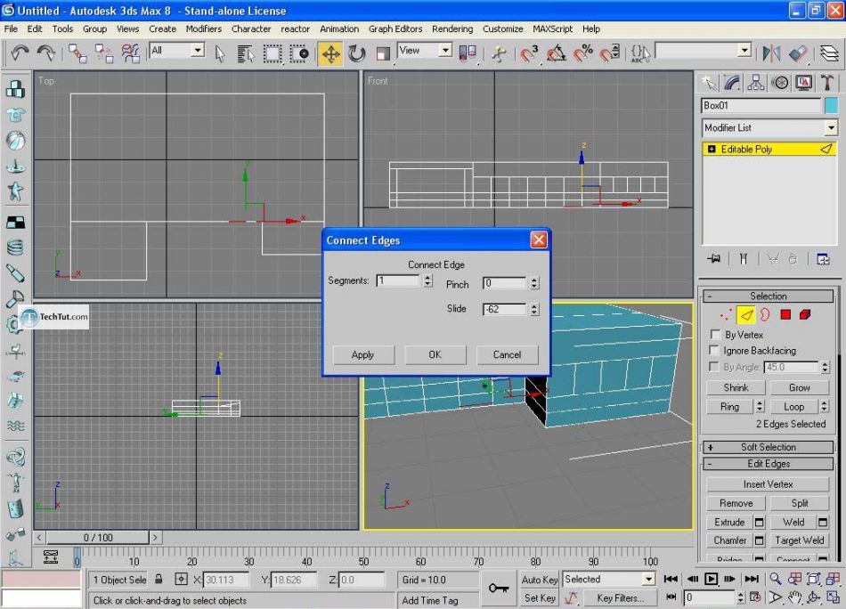846x609 pixels.
Task: Select the Select and Link tool
Action: (77, 53)
